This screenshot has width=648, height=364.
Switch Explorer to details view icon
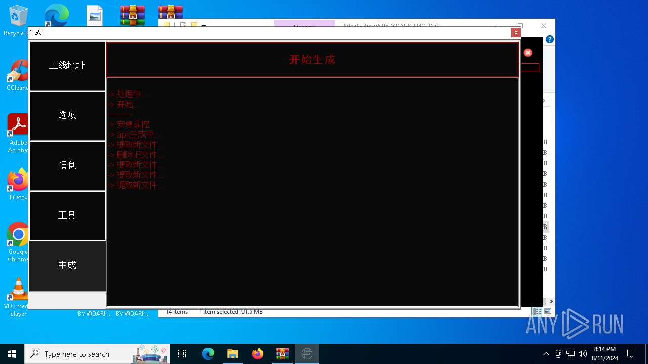pos(537,312)
